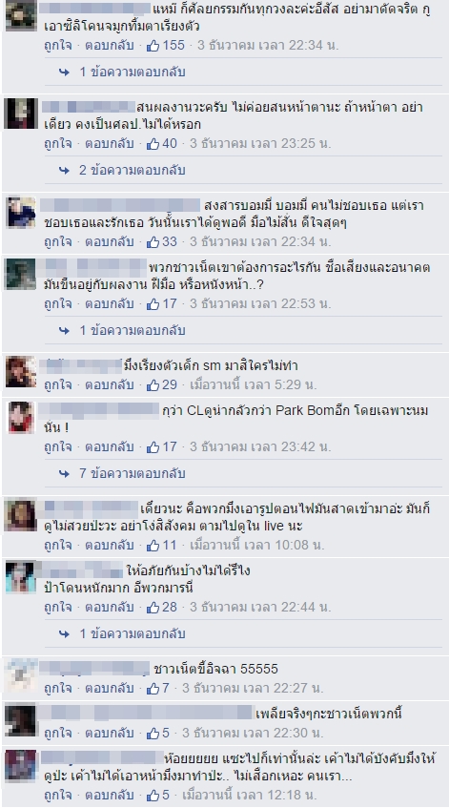The width and height of the screenshot is (449, 808).
Task: Click ถูกใจ on the เพลียจริงๆ comment
Action: tap(57, 734)
